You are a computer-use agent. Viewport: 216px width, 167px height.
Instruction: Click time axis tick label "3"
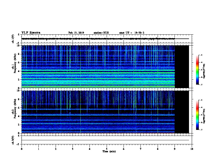click(x=73, y=149)
